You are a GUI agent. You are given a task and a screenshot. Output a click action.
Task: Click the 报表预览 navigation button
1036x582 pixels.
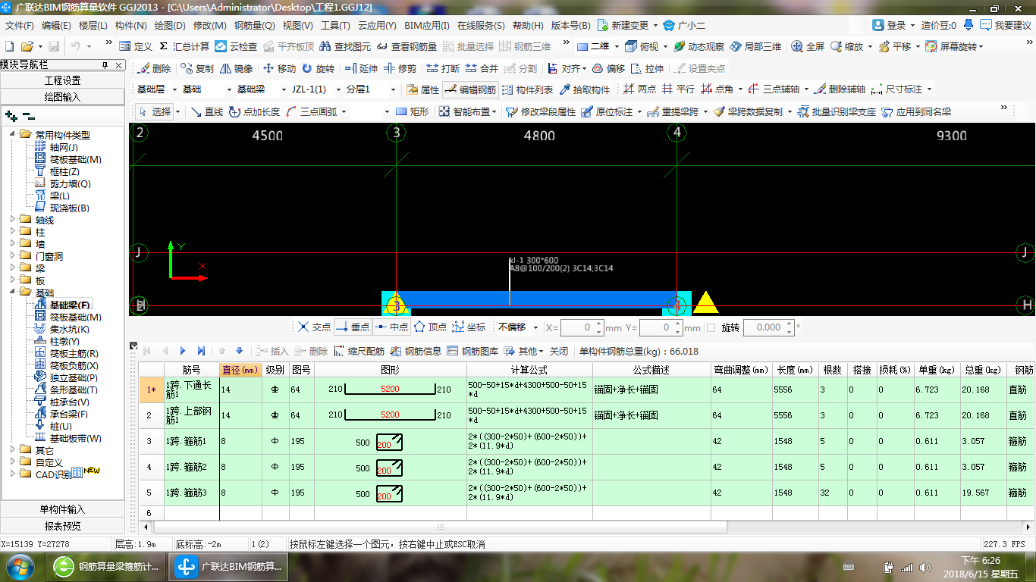pyautogui.click(x=62, y=526)
